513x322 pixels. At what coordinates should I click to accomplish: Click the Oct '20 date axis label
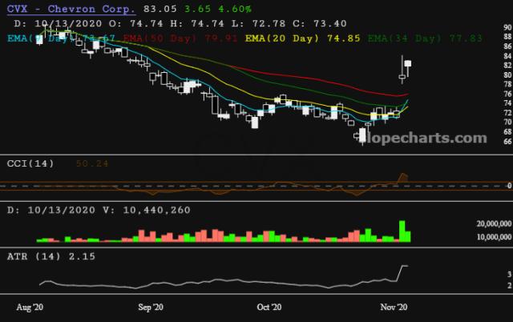tap(269, 308)
